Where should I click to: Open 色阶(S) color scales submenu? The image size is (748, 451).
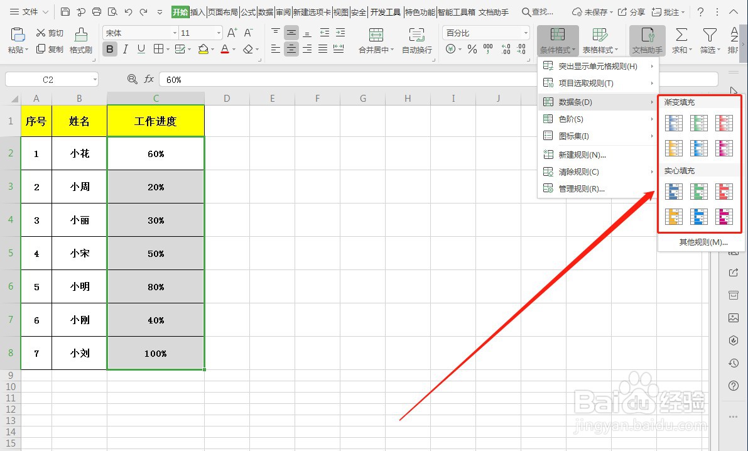click(598, 119)
